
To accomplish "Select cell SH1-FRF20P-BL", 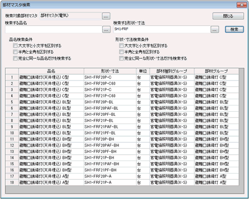I will (x=110, y=102).
